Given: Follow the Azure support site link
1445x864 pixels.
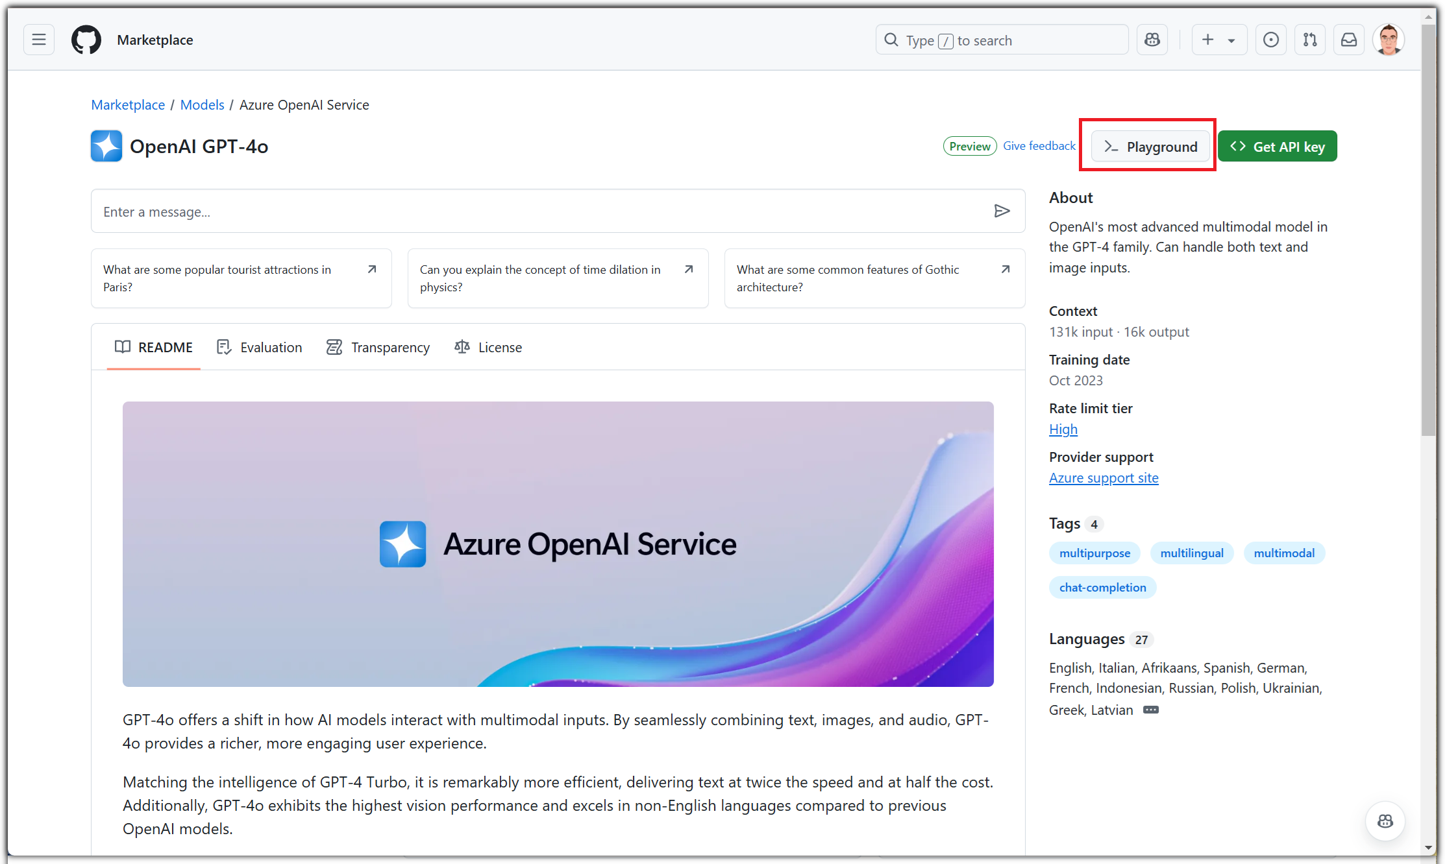Looking at the screenshot, I should click(x=1103, y=478).
